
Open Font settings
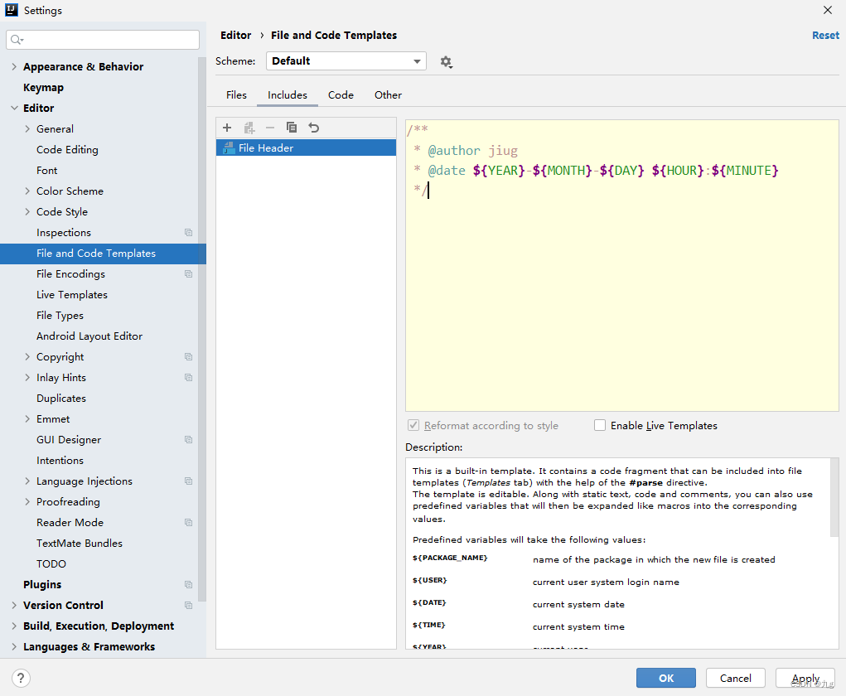[47, 171]
